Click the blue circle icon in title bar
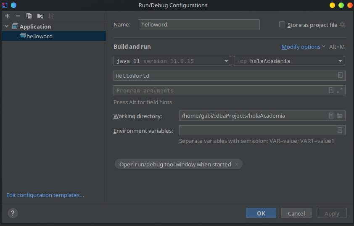Screen dimensions: 354x226 13,5
